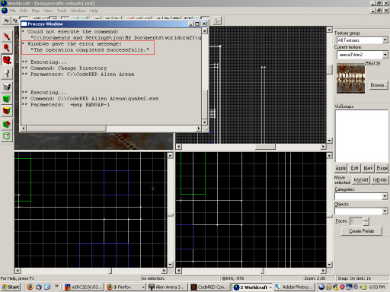
Task: Expand the grouped Firefox taskbar dropdown
Action: click(x=143, y=287)
